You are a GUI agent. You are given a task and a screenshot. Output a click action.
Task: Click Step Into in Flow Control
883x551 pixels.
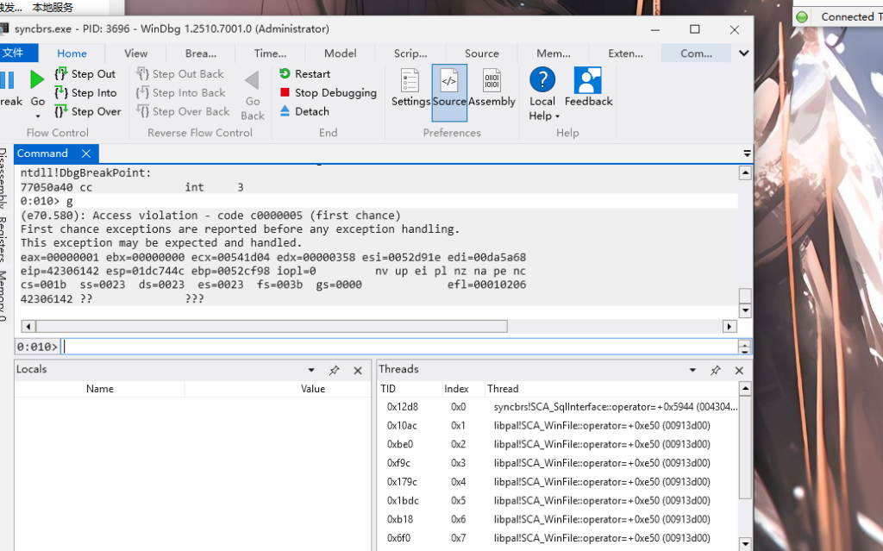tap(93, 93)
